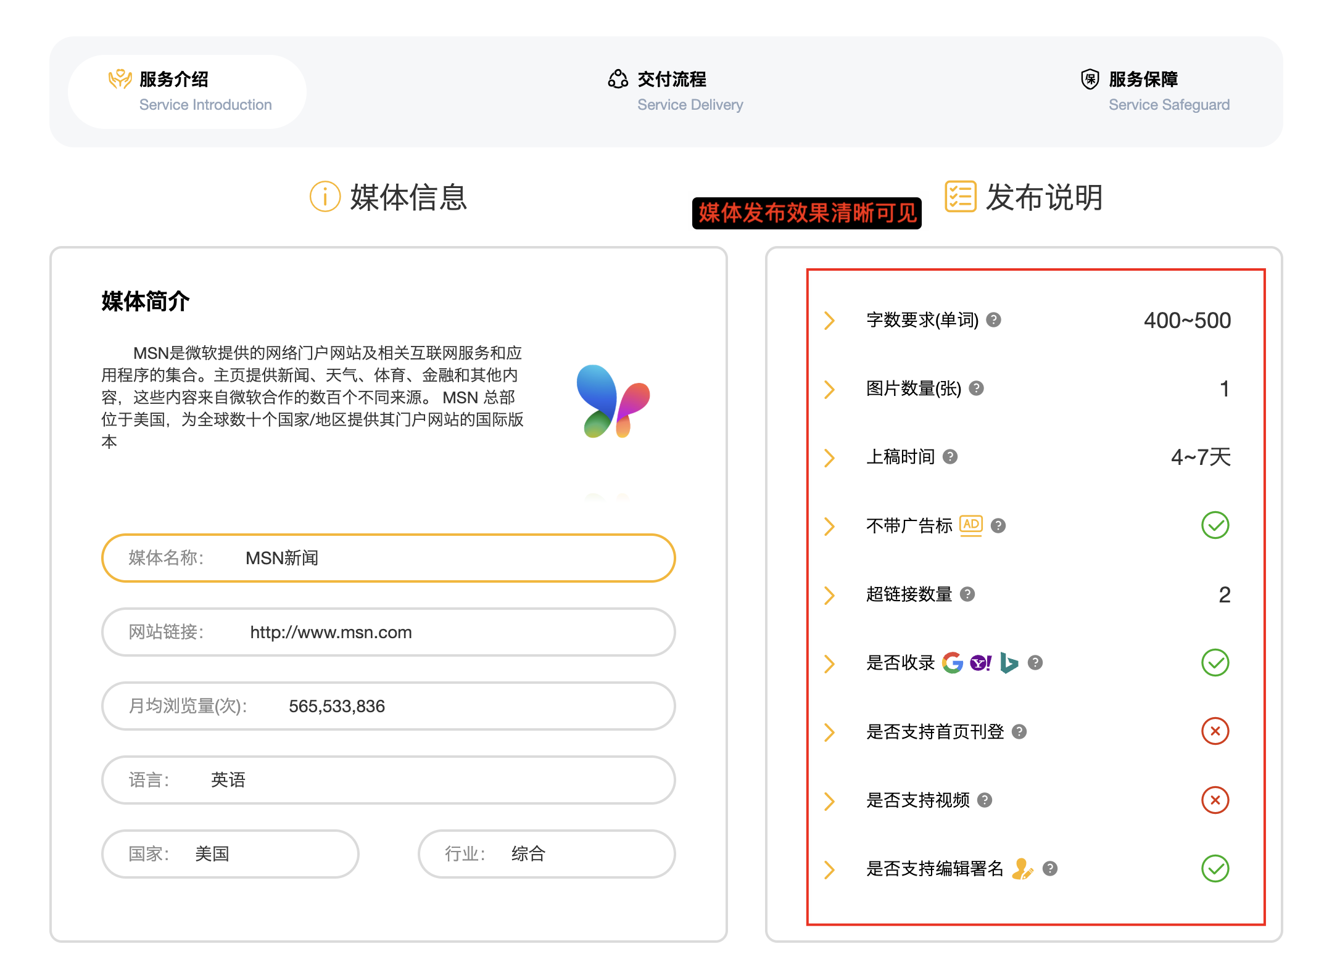Click the AD badge icon
This screenshot has width=1324, height=973.
click(x=971, y=525)
